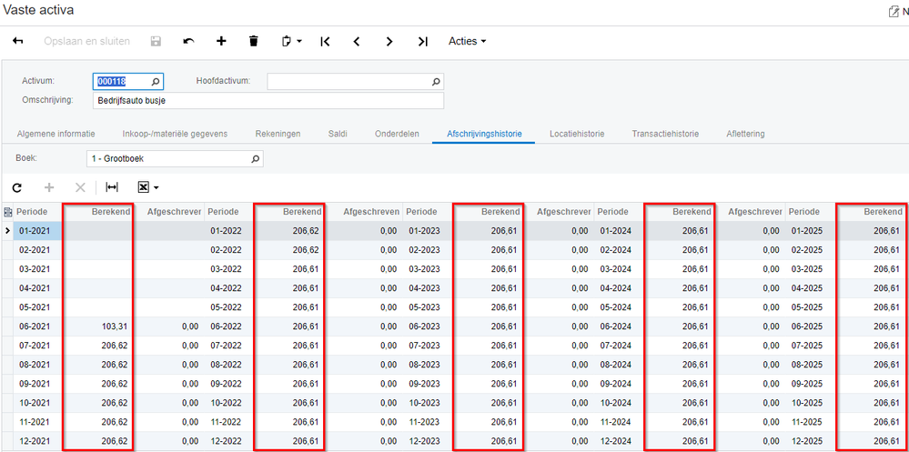Open the clipboard copy-paste dropdown
This screenshot has width=909, height=452.
(291, 41)
